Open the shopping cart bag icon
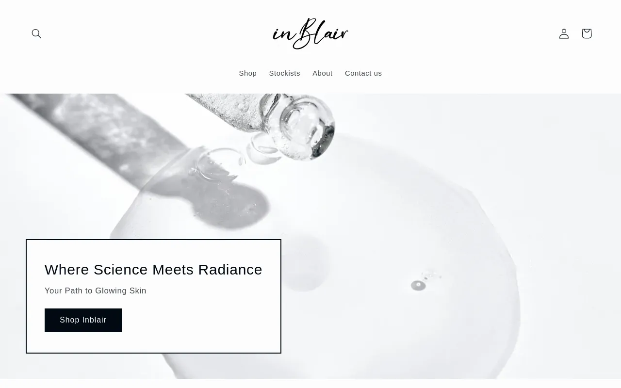The width and height of the screenshot is (621, 388). pyautogui.click(x=587, y=33)
